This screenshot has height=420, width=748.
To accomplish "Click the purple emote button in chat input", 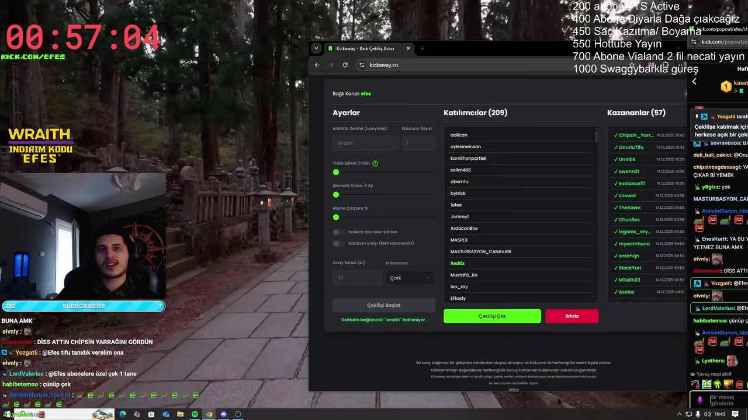I will pyautogui.click(x=700, y=400).
